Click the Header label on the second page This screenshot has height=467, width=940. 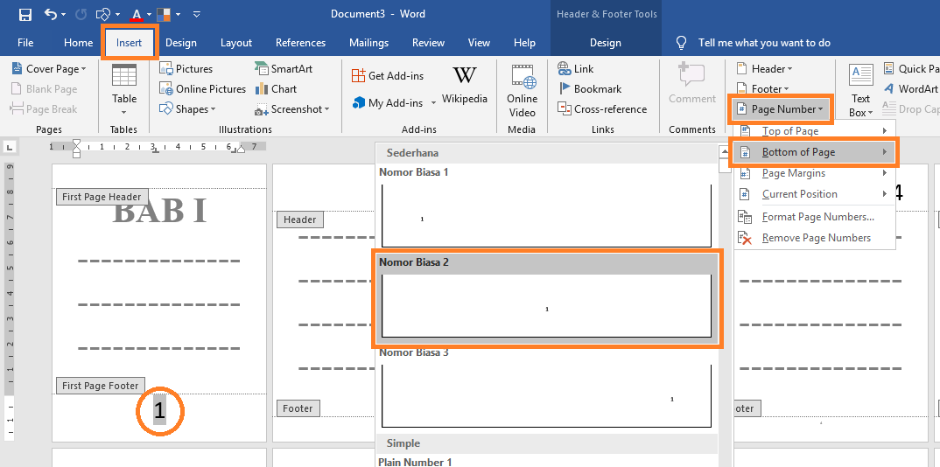tap(299, 220)
